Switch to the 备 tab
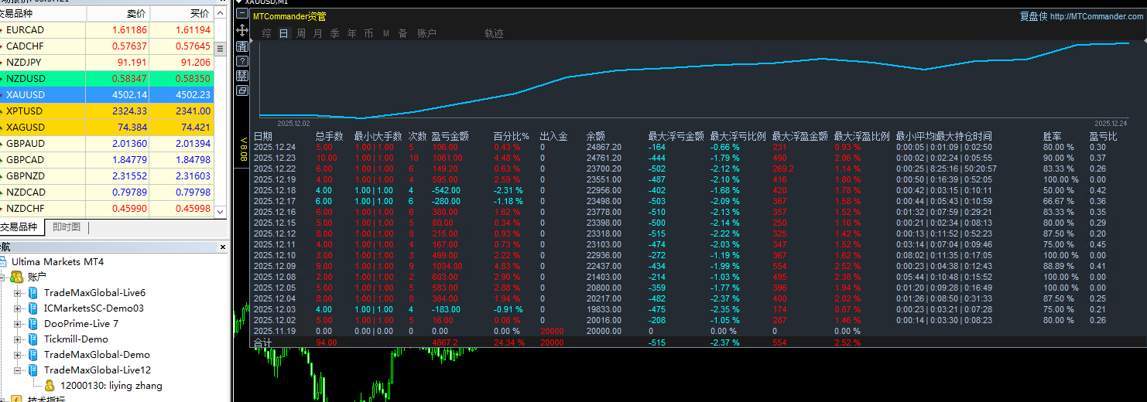This screenshot has width=1147, height=402. point(402,33)
